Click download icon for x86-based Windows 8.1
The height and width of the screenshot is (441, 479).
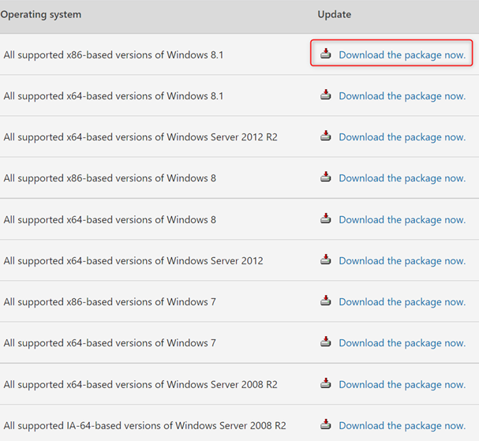[x=326, y=54]
